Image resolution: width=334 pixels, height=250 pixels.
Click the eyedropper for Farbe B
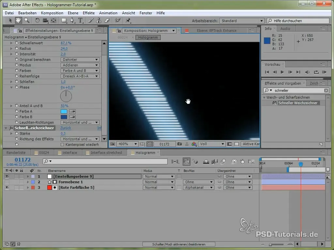click(72, 117)
